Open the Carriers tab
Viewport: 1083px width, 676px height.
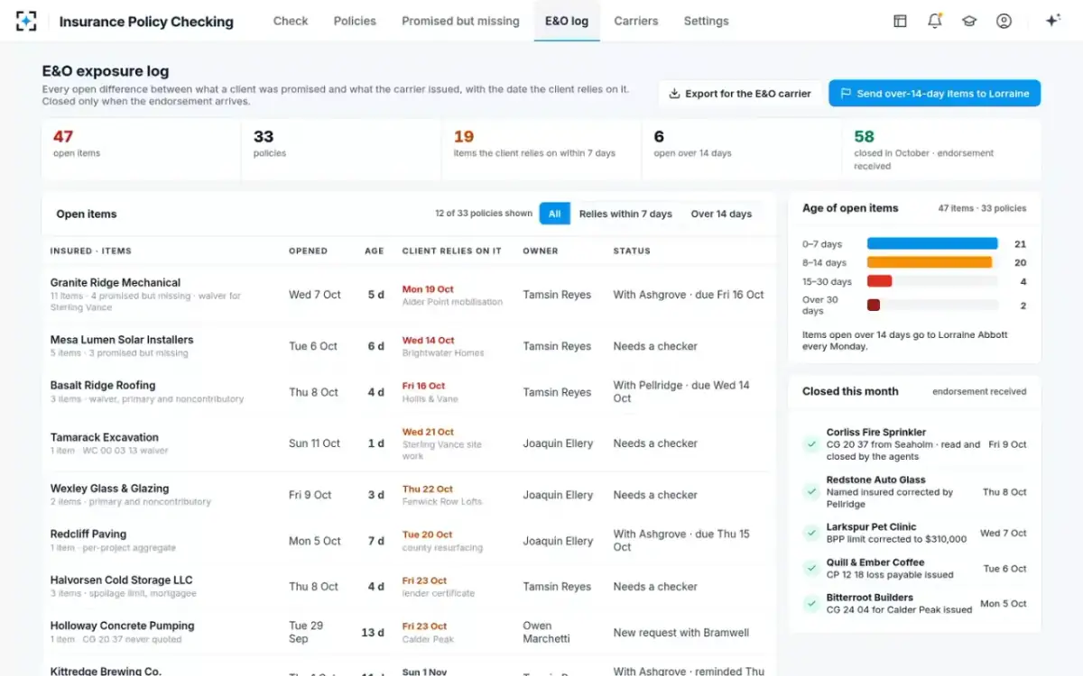tap(636, 21)
